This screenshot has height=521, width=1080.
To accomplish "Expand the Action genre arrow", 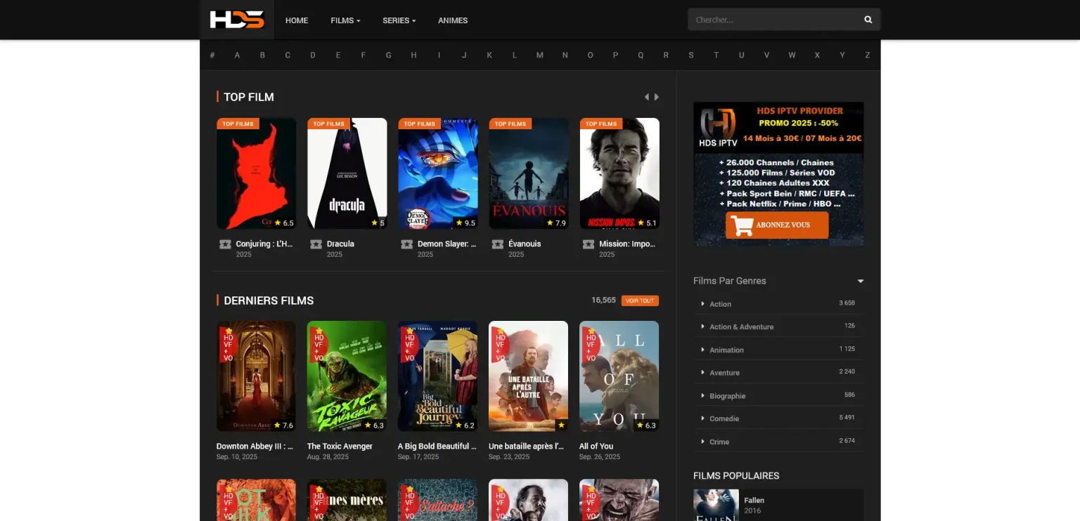I will 702,304.
